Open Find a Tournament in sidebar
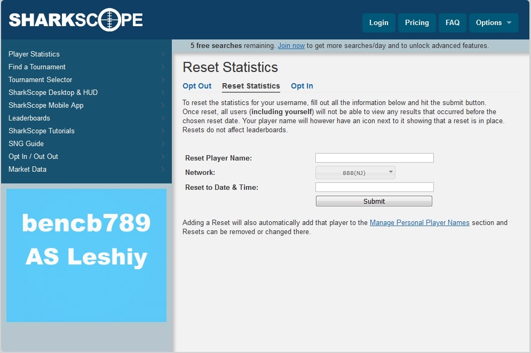The image size is (531, 353). 86,67
